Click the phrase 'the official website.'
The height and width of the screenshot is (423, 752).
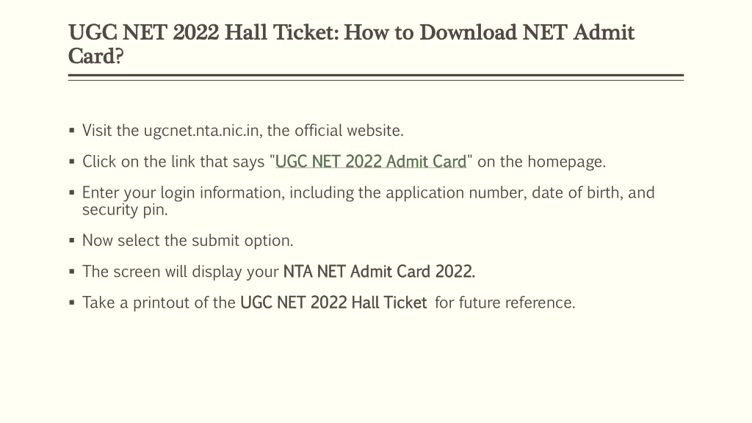335,131
